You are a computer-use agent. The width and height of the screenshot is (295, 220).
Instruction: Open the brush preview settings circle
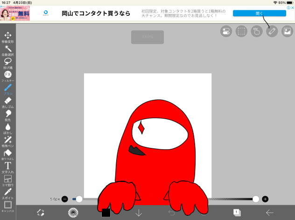(73, 213)
